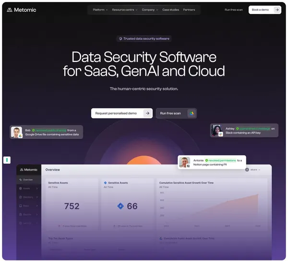Screen dimensions: 288x261
Task: Click Bob's avatar in the notification card
Action: coord(16,132)
